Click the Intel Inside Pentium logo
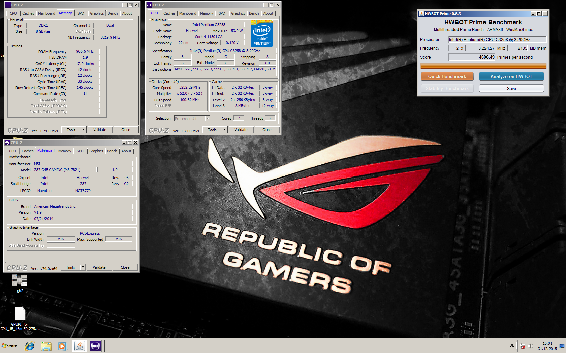Image resolution: width=566 pixels, height=353 pixels. click(261, 34)
